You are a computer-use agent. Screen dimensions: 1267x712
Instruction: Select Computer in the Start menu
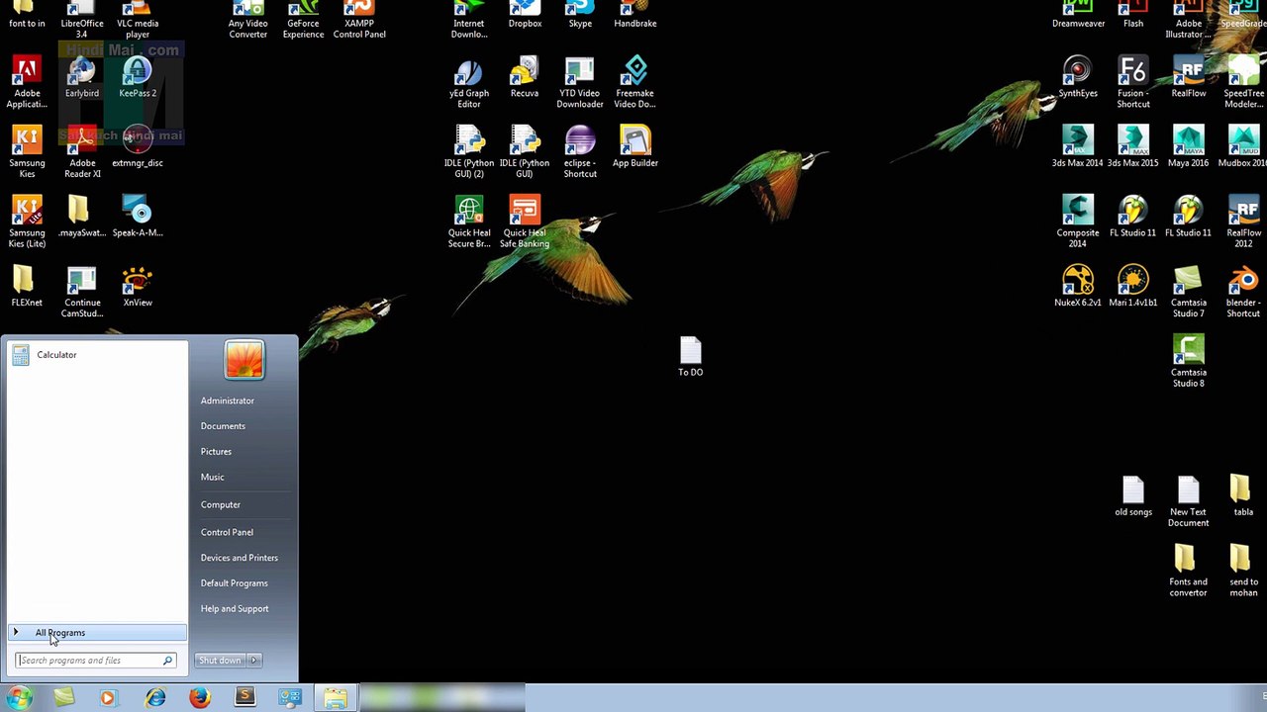(221, 504)
